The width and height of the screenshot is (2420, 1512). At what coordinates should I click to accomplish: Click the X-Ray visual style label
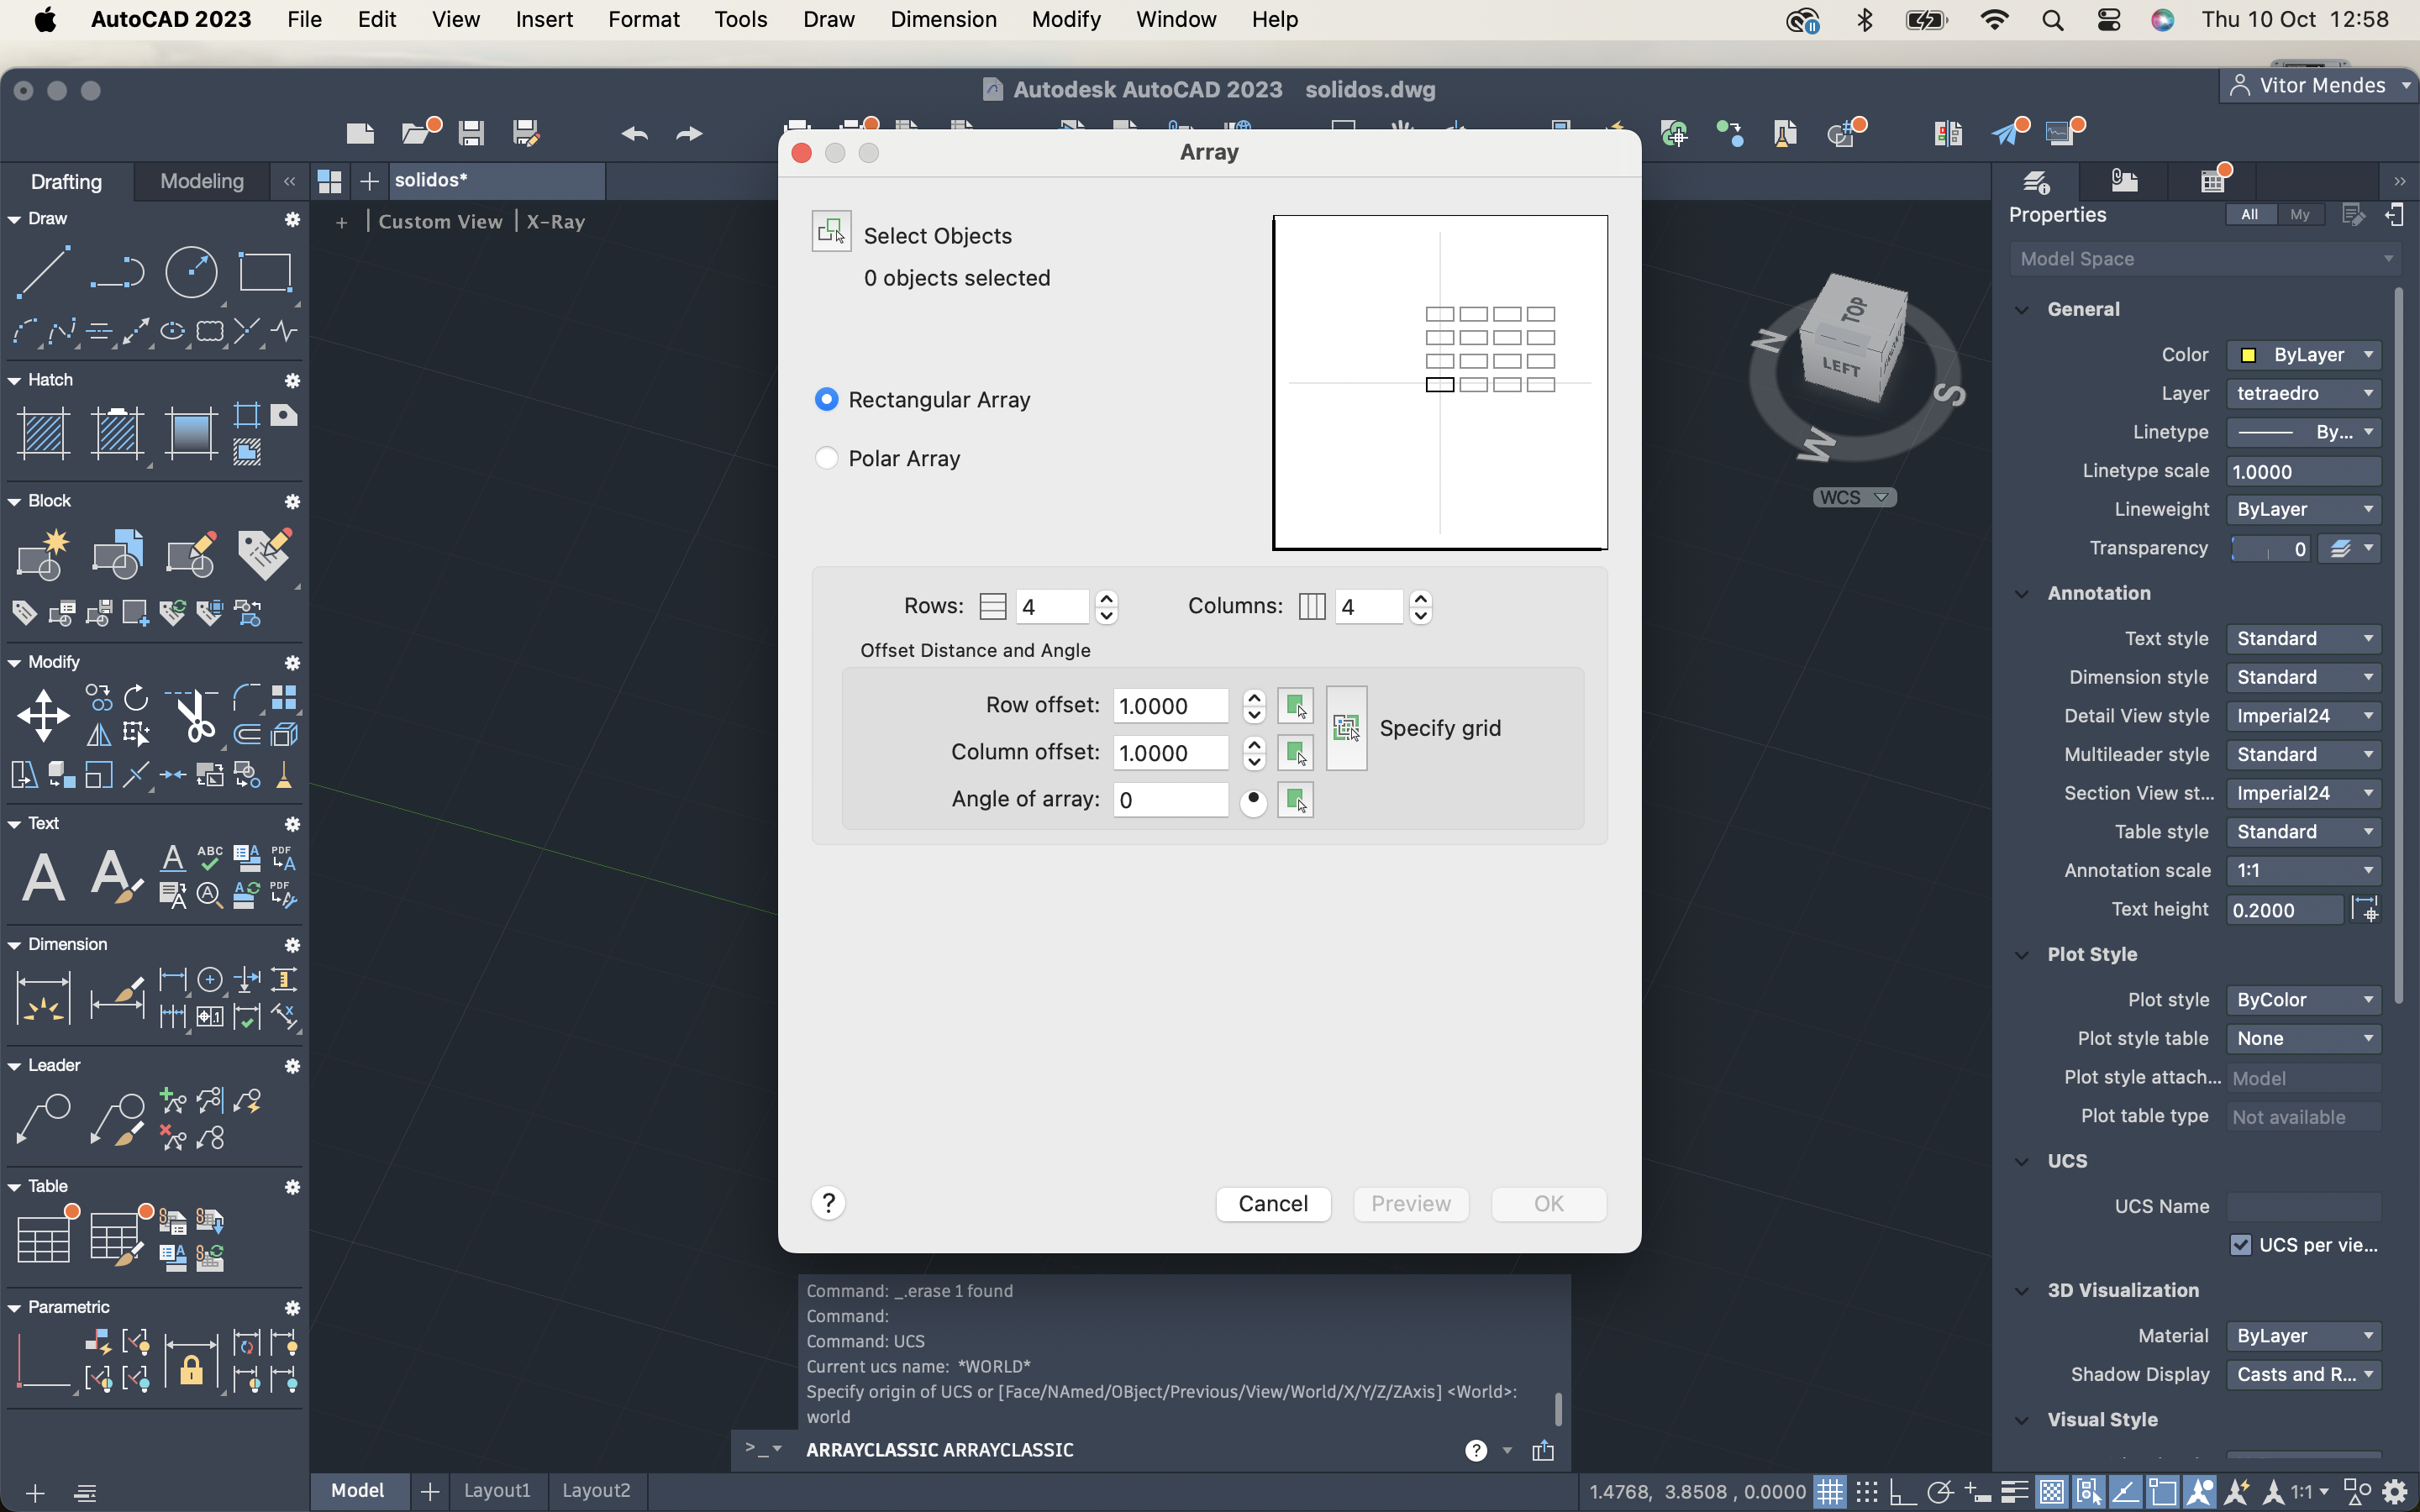(x=555, y=222)
